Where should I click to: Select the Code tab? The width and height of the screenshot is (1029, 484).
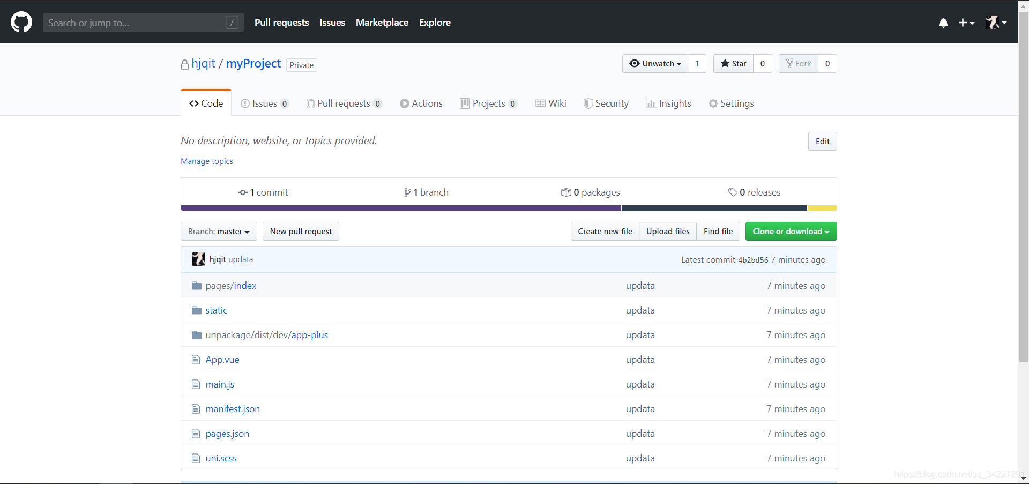tap(206, 103)
